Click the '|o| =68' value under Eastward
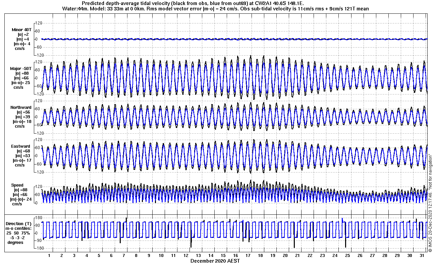This screenshot has height=268, width=436. (x=23, y=151)
